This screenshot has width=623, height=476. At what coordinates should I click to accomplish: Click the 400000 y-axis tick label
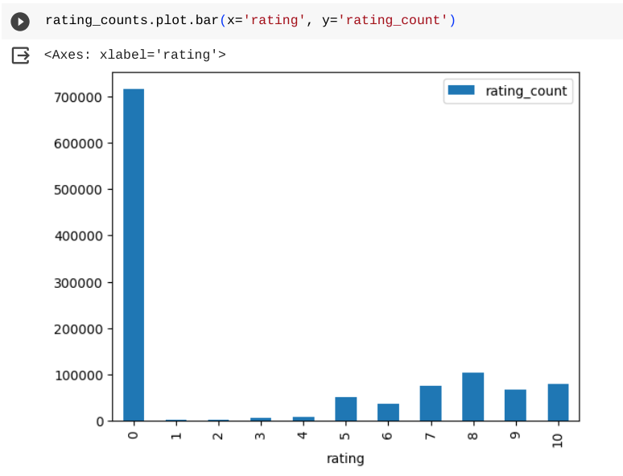(79, 236)
